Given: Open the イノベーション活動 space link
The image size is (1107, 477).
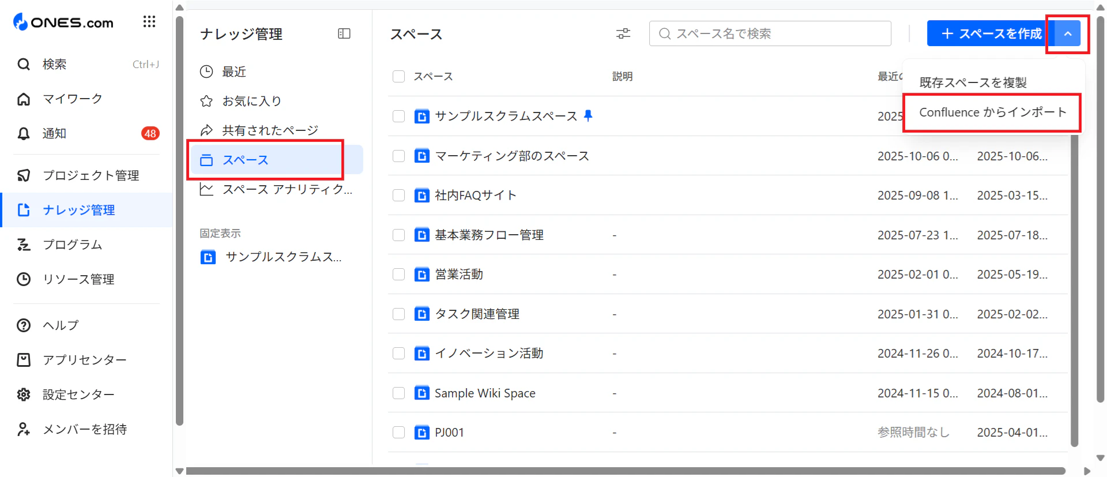Looking at the screenshot, I should tap(489, 353).
